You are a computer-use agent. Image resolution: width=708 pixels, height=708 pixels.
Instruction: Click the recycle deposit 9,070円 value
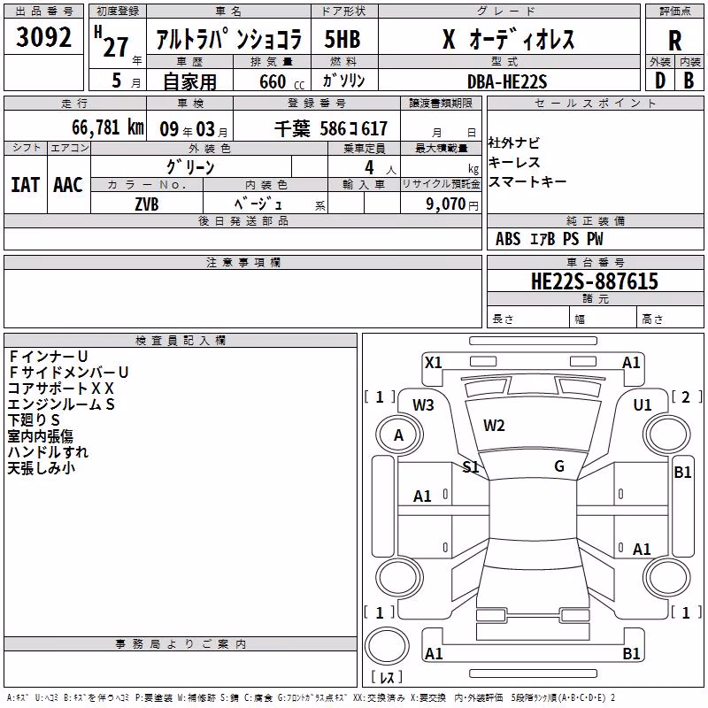pyautogui.click(x=452, y=204)
